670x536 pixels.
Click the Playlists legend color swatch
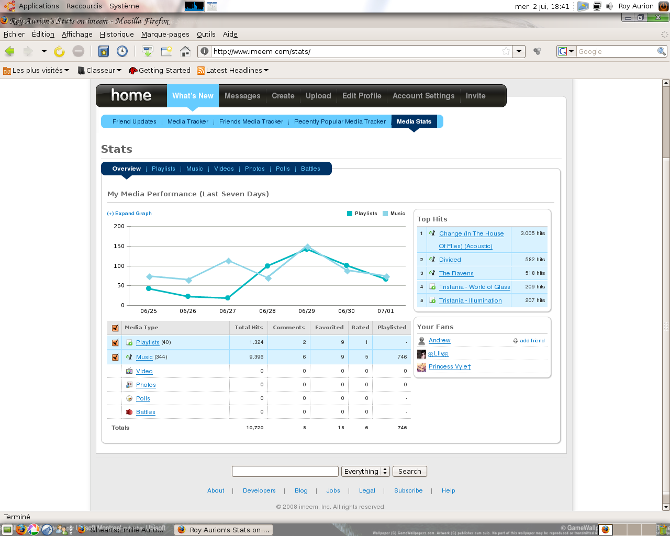click(350, 214)
